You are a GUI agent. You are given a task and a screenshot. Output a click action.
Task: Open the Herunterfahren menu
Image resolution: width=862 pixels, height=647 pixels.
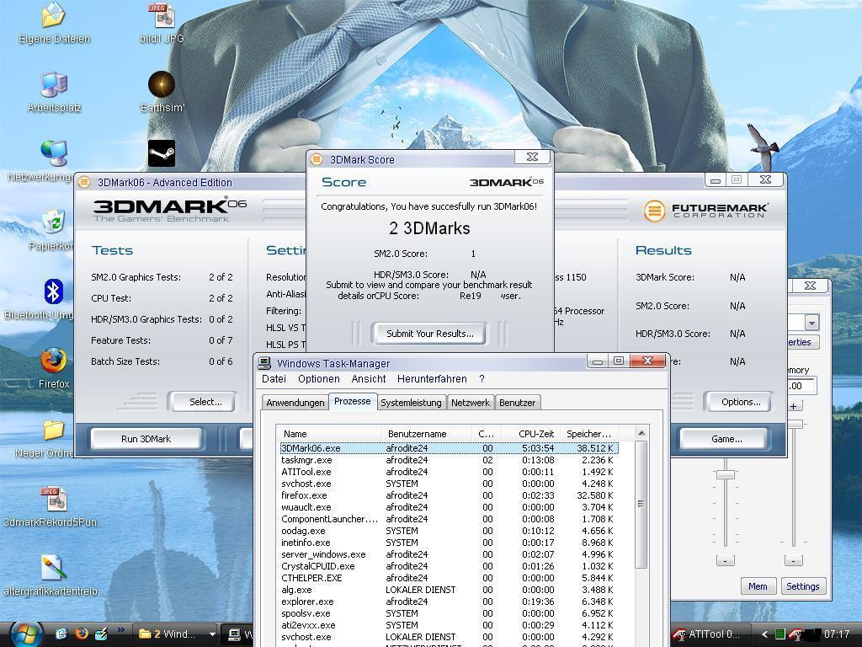(432, 379)
